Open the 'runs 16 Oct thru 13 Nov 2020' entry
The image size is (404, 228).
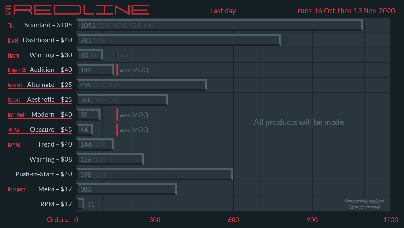coord(346,11)
